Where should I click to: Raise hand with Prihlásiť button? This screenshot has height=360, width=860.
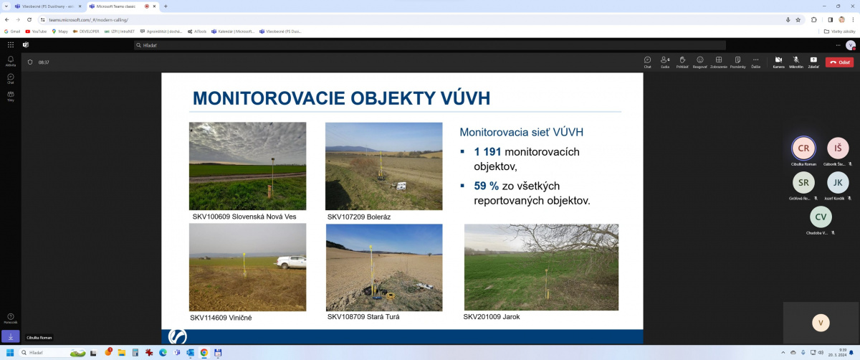click(683, 62)
